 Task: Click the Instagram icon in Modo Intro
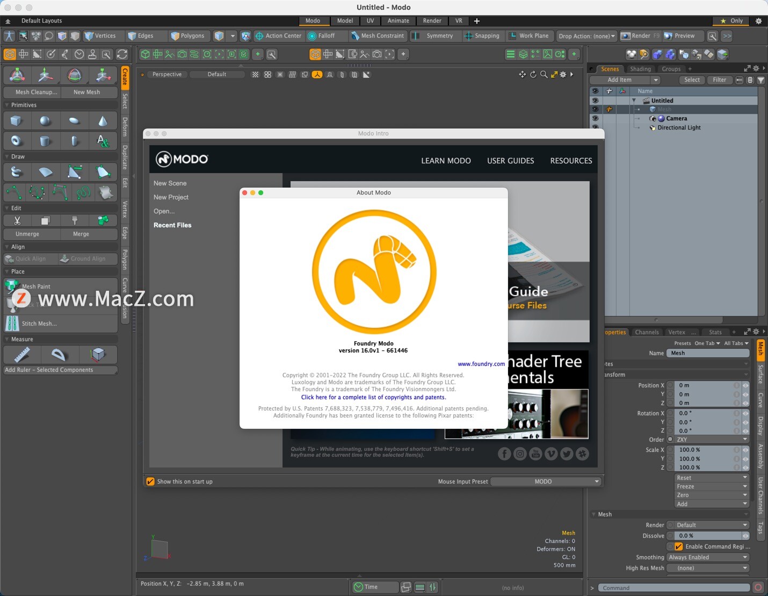(520, 454)
